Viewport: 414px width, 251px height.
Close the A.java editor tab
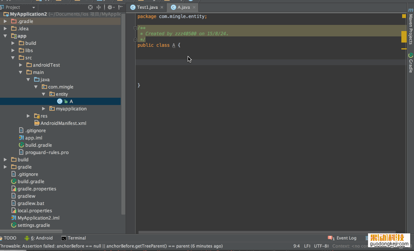click(195, 7)
